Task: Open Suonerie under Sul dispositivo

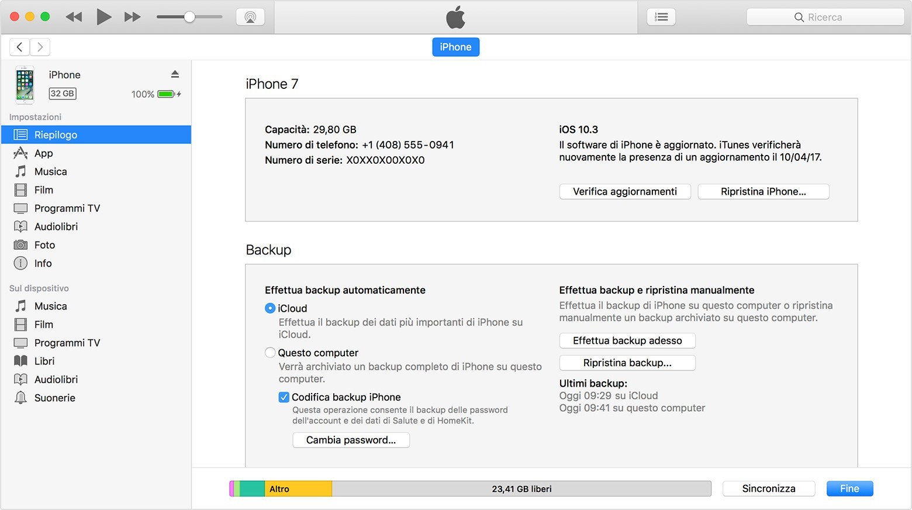Action: [54, 398]
